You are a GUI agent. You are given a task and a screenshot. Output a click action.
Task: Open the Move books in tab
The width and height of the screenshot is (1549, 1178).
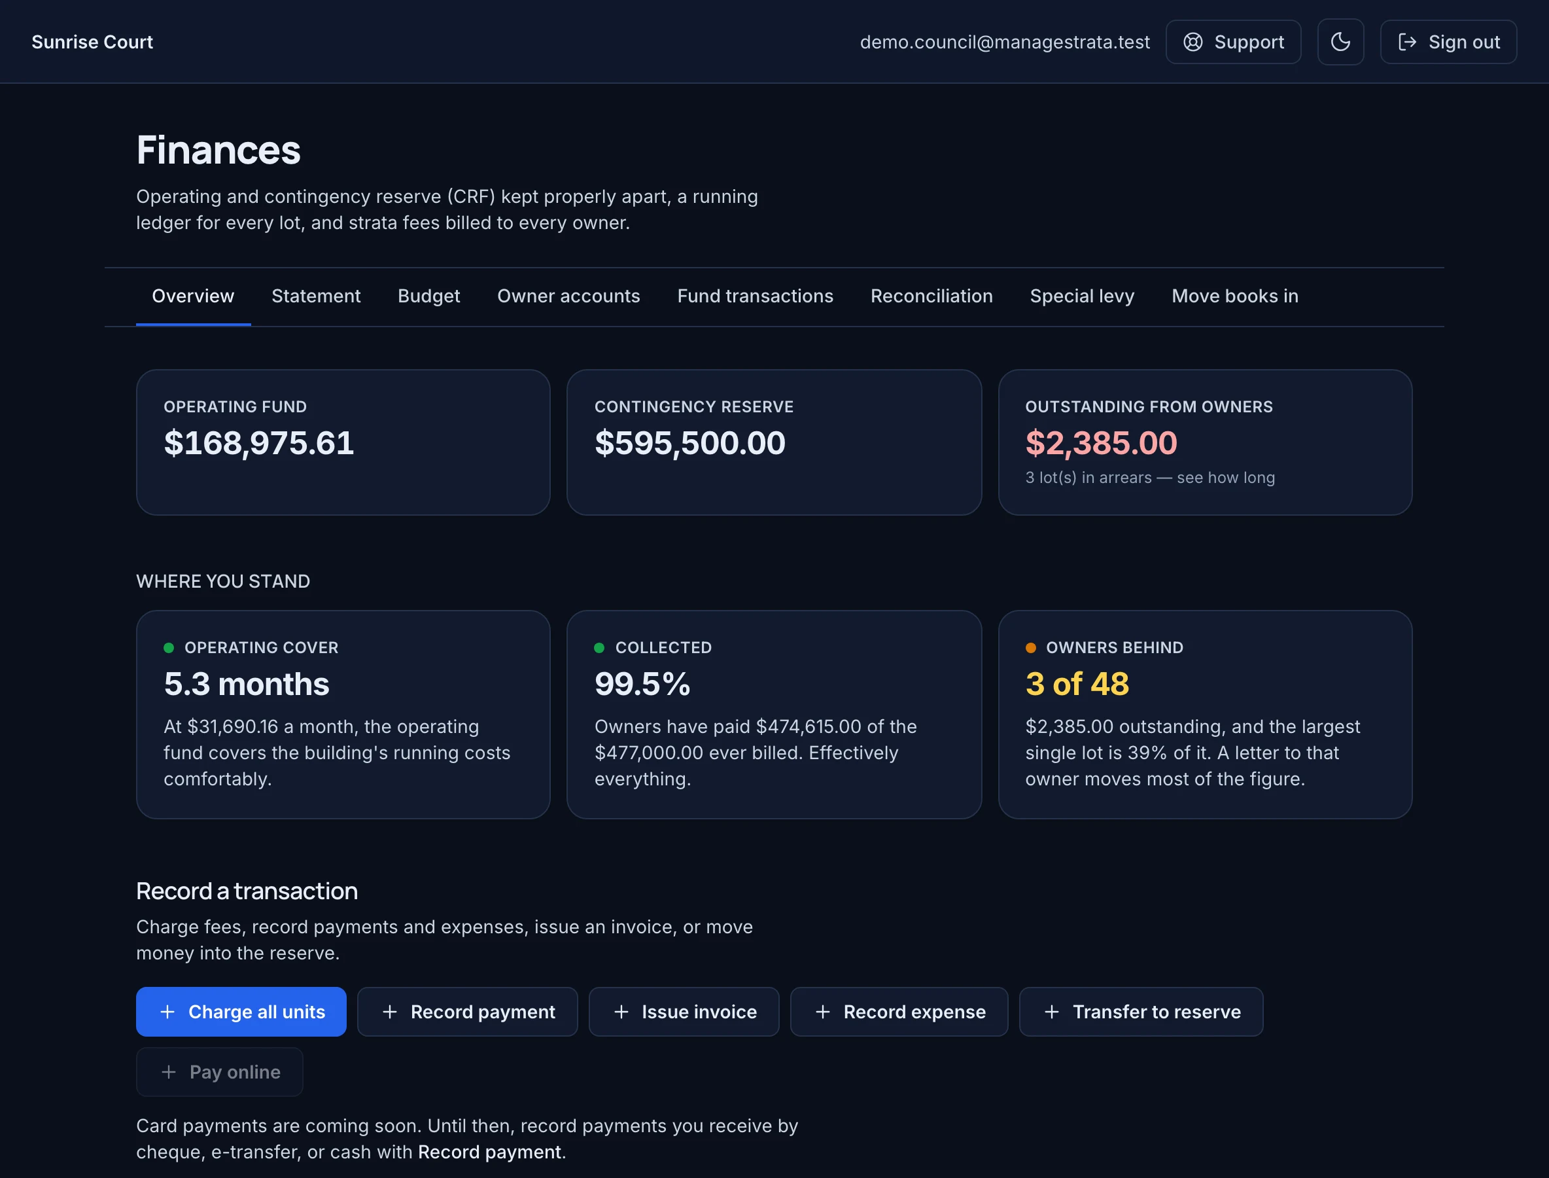click(x=1235, y=296)
